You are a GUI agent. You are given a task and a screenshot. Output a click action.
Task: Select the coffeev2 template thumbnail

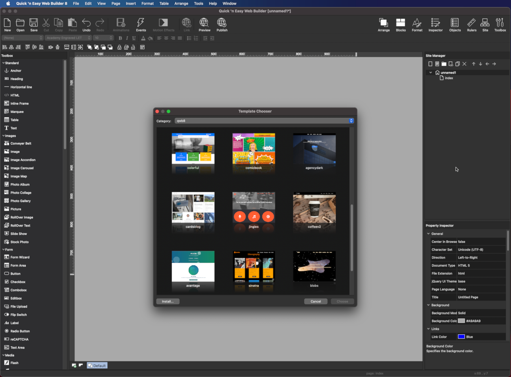coord(314,207)
